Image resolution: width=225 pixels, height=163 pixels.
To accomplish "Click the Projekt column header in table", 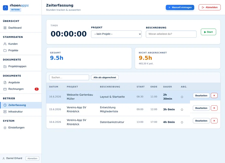I will [x=72, y=87].
